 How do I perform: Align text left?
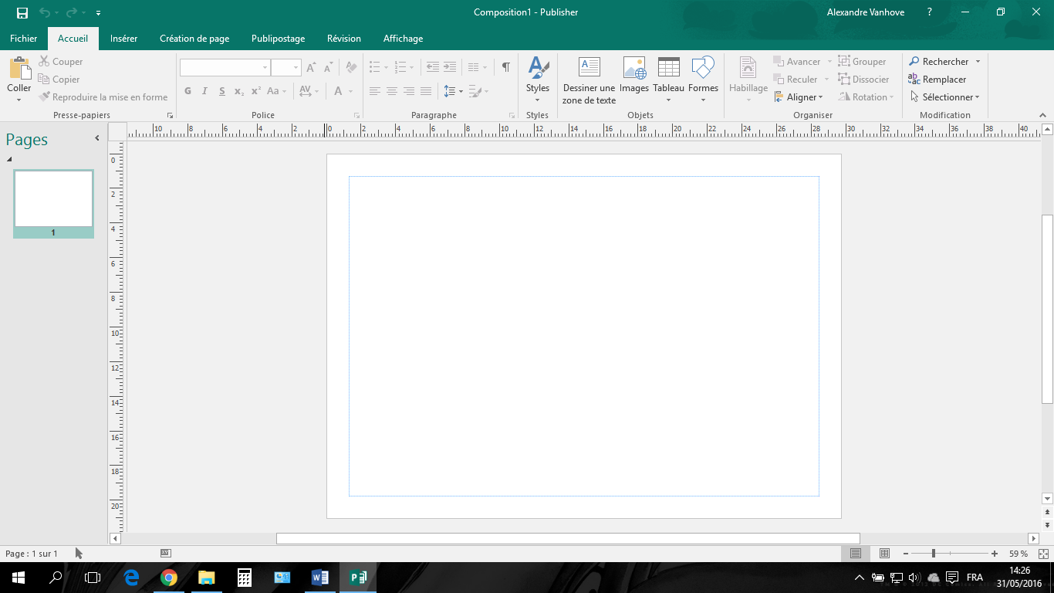tap(375, 91)
